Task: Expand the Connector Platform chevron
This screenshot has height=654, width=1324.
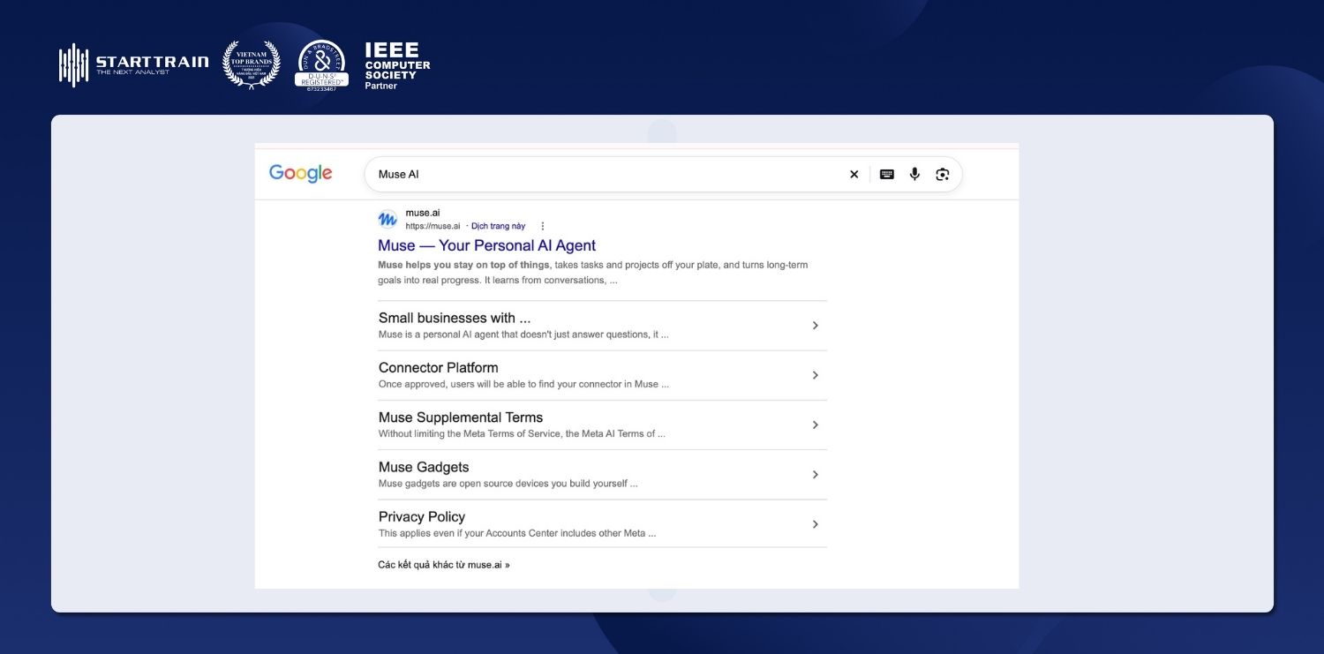Action: click(816, 375)
